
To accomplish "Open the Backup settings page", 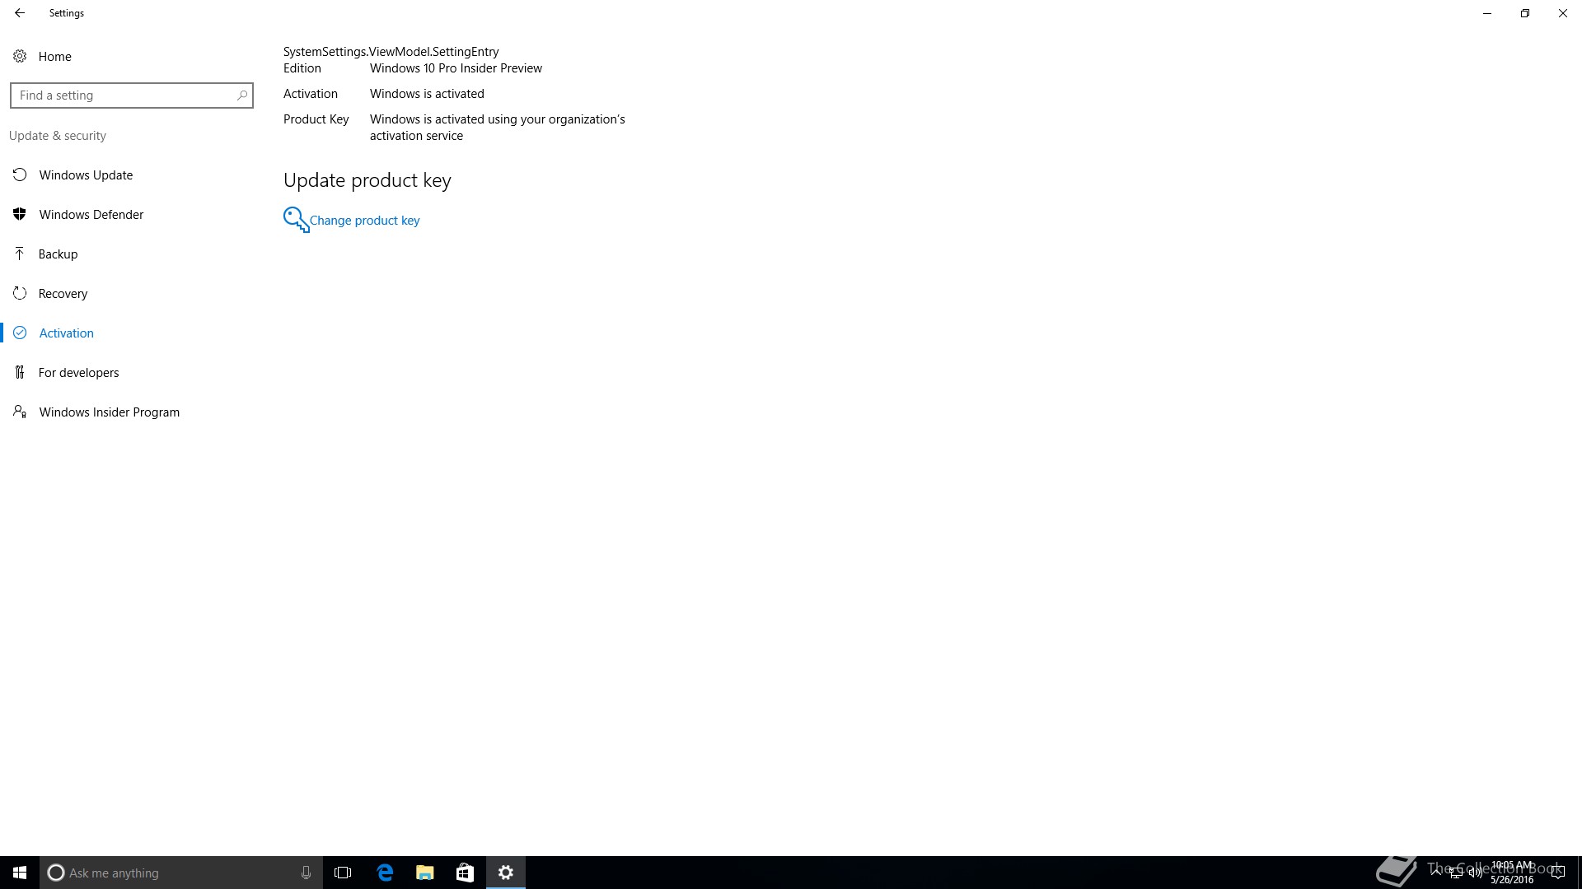I will [x=58, y=254].
